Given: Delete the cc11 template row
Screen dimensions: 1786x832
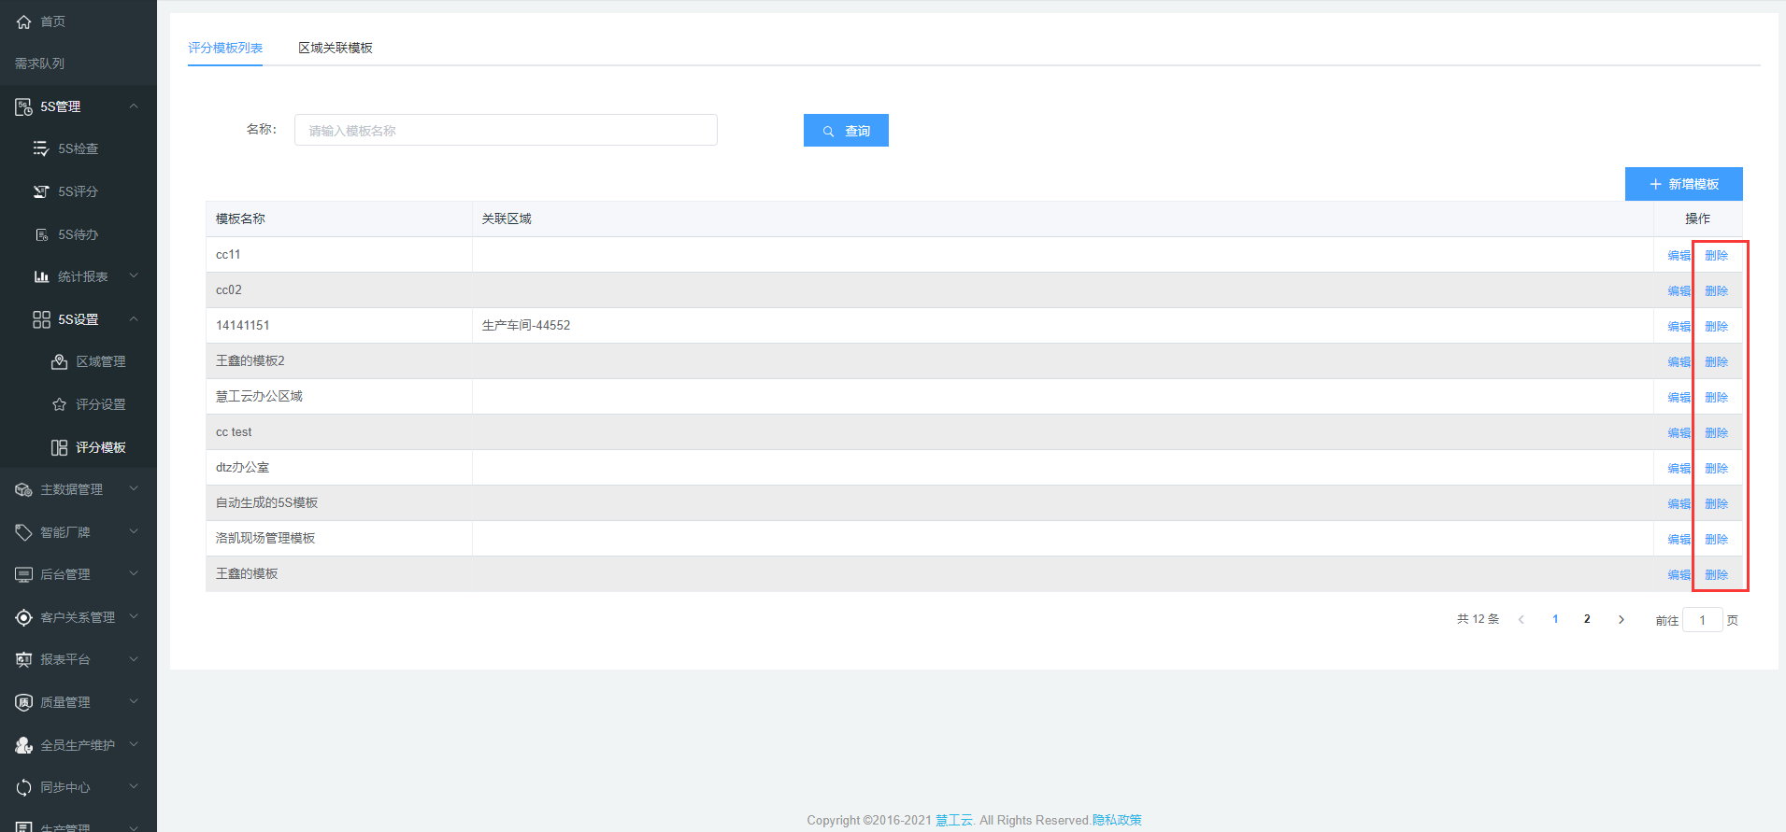Looking at the screenshot, I should (1716, 255).
